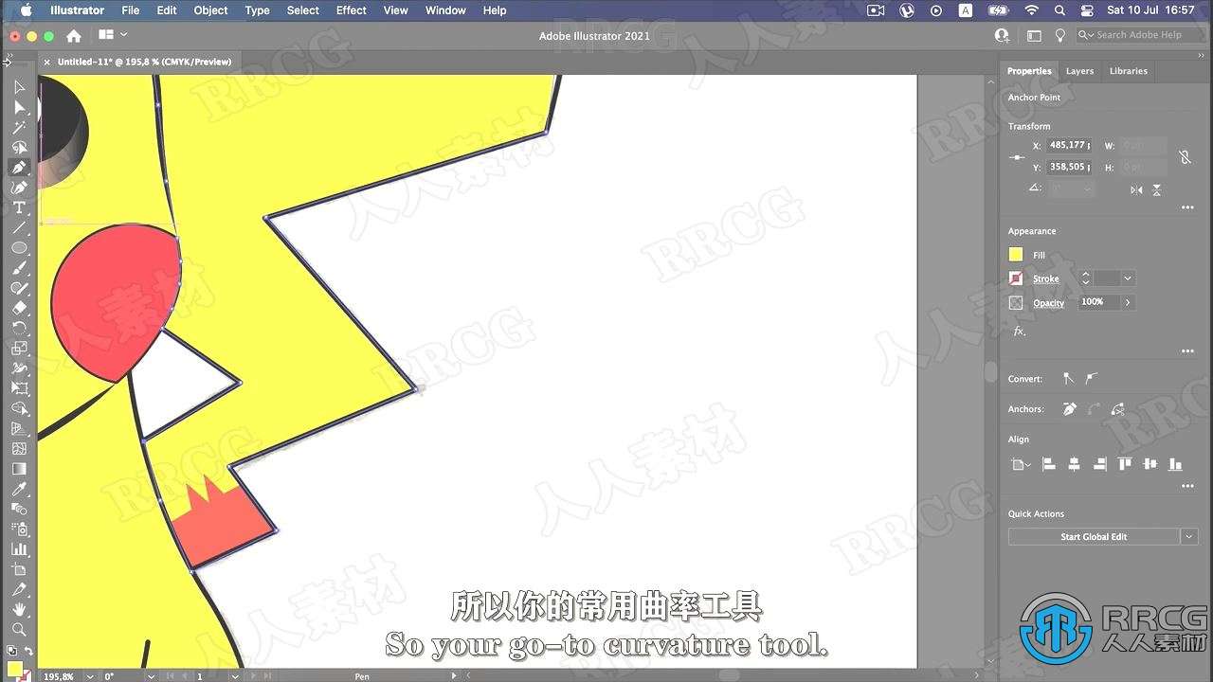Select the Hand tool

click(x=19, y=609)
